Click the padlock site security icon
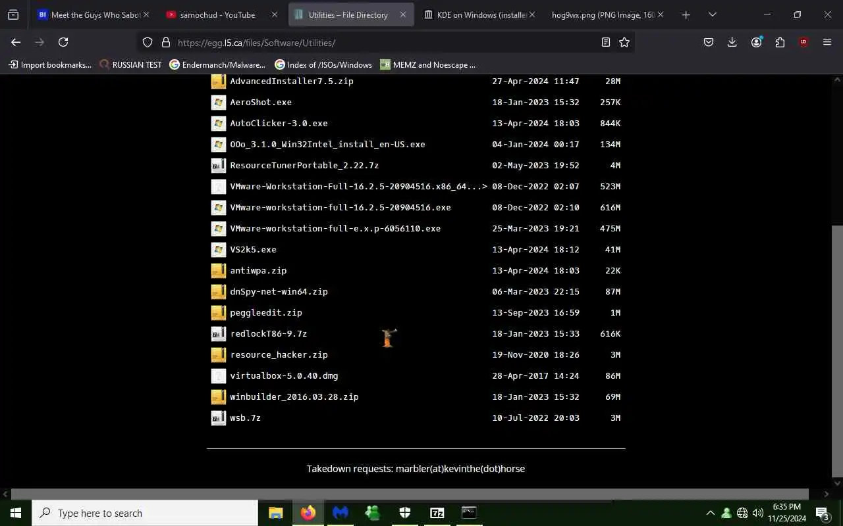The width and height of the screenshot is (843, 526). click(x=166, y=42)
